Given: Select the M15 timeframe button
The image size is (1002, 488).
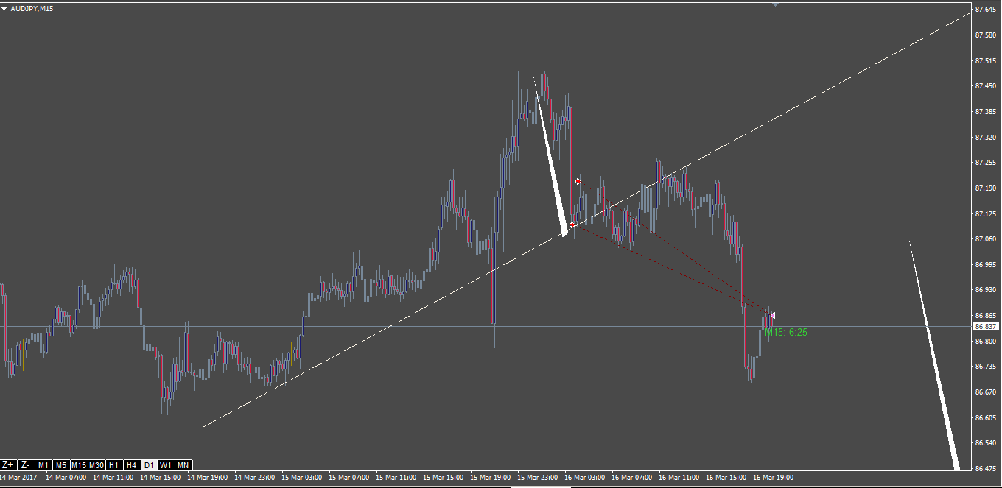Looking at the screenshot, I should point(79,465).
